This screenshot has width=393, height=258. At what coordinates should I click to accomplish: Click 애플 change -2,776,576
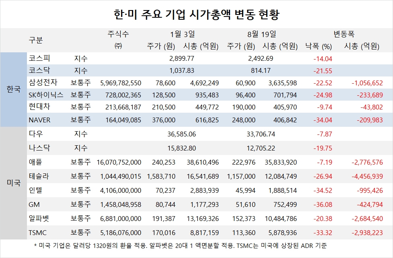pos(367,162)
